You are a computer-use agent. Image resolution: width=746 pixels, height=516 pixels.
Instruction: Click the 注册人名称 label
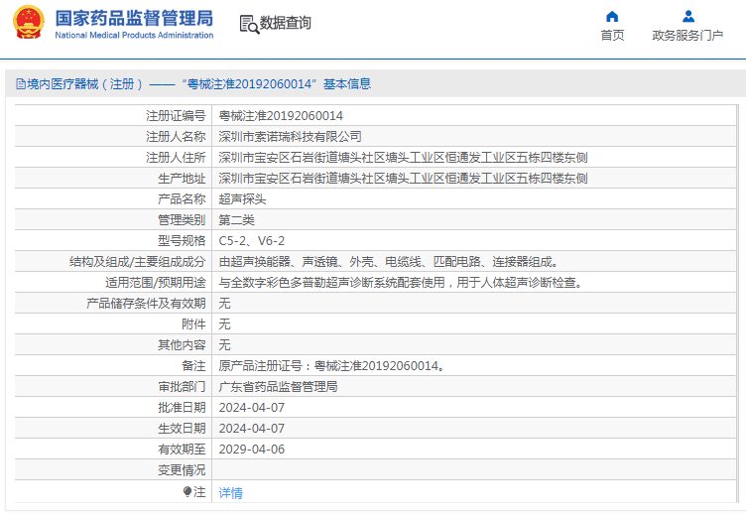coord(176,137)
